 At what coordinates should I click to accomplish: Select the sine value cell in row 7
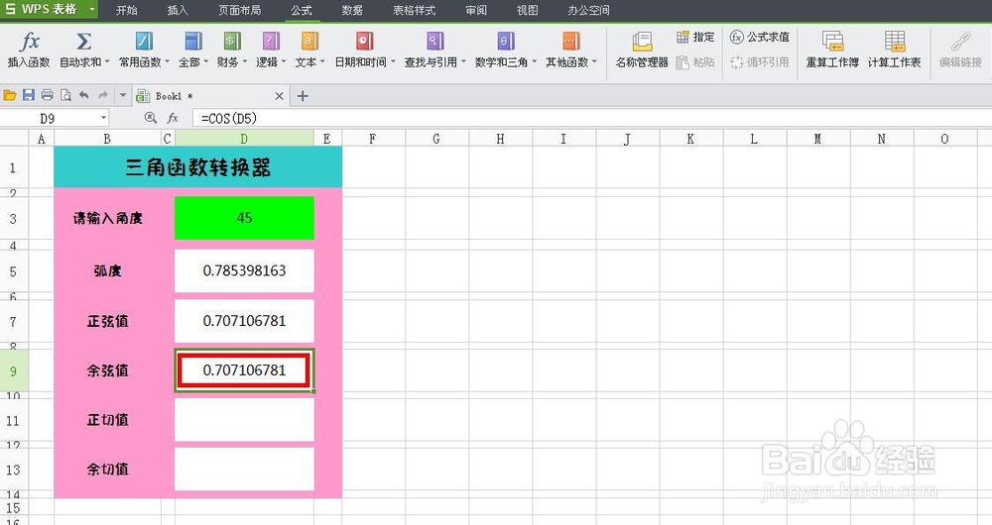pos(244,321)
